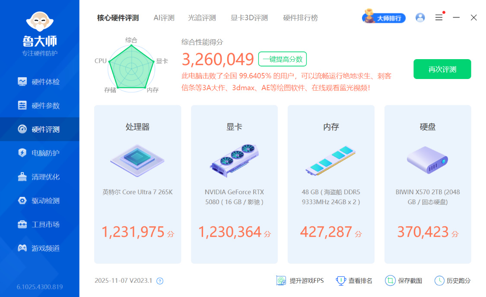This screenshot has height=297, width=486.
Task: Open the 显卡3D评测 tab
Action: 249,18
